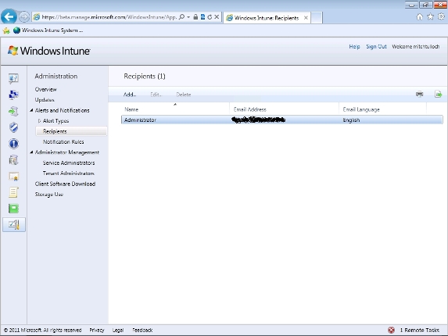Select Updates in Administration pane

click(x=45, y=100)
